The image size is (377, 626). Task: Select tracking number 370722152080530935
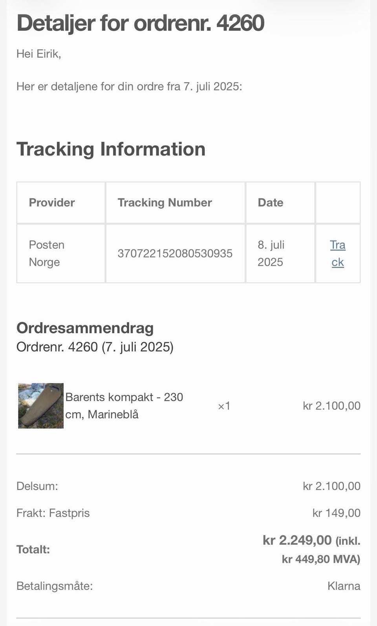coord(175,253)
